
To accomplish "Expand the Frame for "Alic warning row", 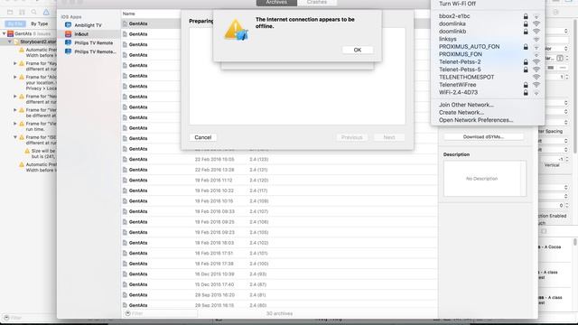I will click(x=15, y=77).
